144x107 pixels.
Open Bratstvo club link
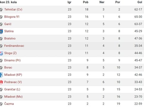pyautogui.click(x=10, y=38)
